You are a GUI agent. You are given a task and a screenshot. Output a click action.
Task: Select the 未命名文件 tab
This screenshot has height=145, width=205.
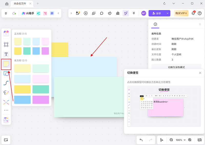[x=20, y=4]
